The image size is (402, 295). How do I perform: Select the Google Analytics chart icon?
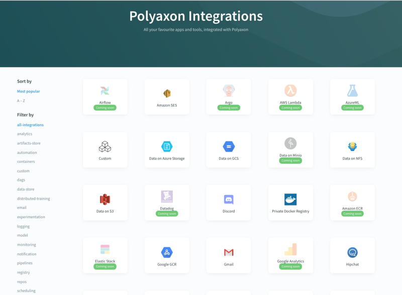(290, 249)
